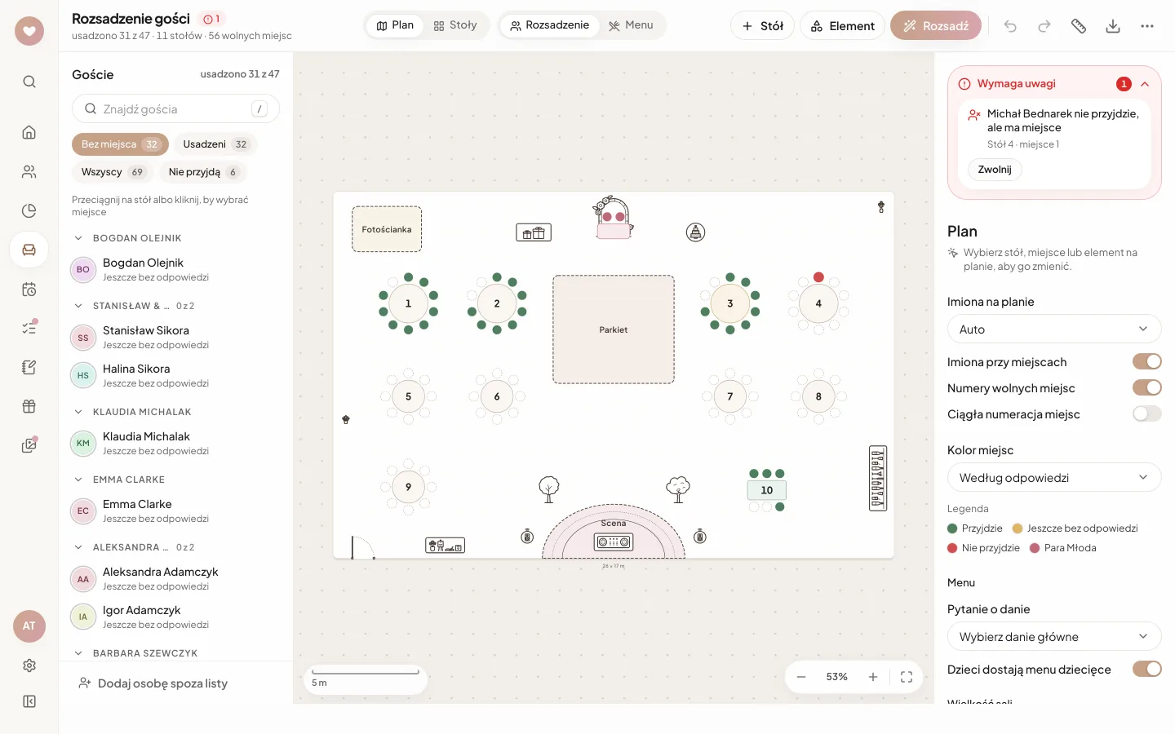Image resolution: width=1175 pixels, height=734 pixels.
Task: Zoom in with plus icon
Action: [x=873, y=677]
